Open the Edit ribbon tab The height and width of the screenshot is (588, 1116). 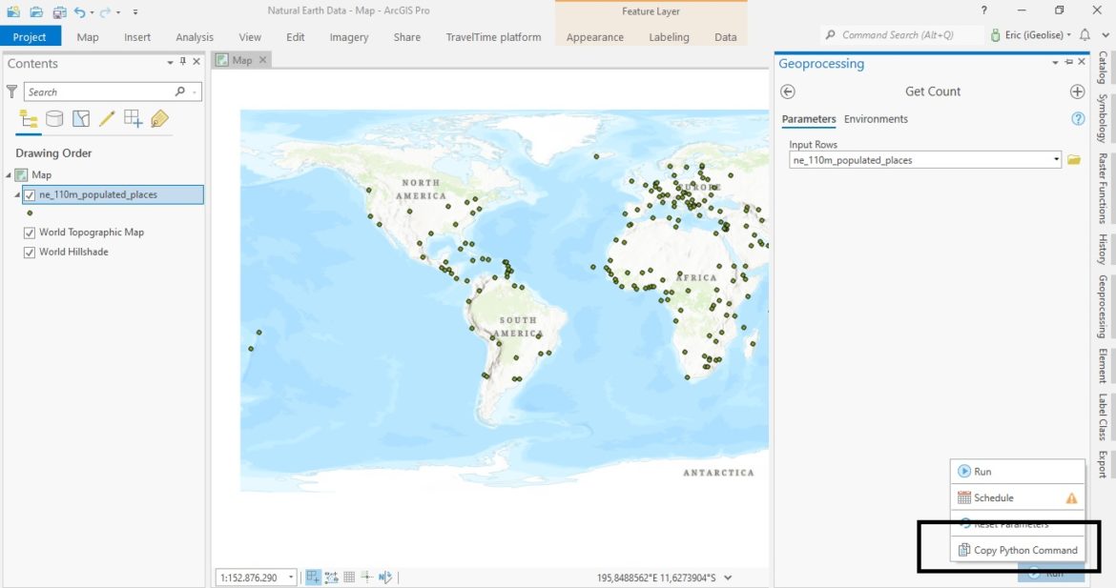(296, 37)
